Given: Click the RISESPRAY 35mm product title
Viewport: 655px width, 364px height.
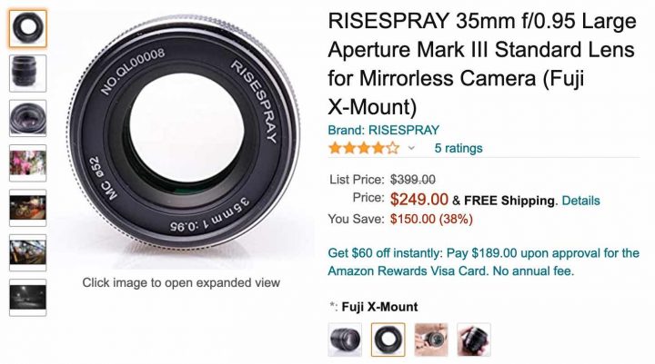Looking at the screenshot, I should click(x=482, y=64).
